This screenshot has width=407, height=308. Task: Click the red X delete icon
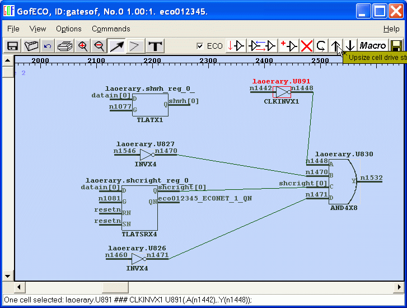[306, 46]
